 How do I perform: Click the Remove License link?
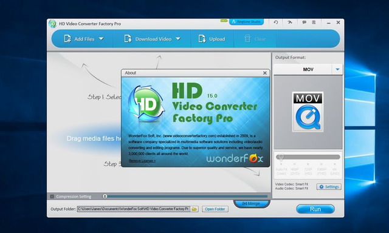[142, 161]
